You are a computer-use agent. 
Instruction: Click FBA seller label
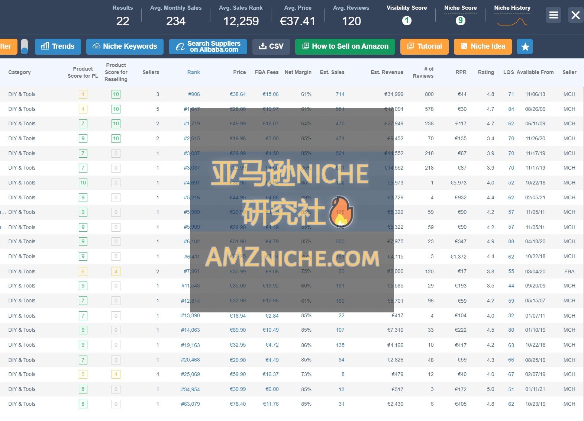click(569, 271)
